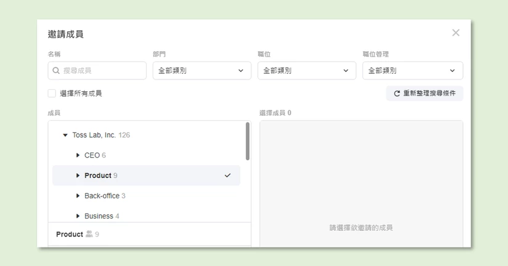Click the 搜尋成員 search field
Viewport: 508px width, 266px height.
coord(97,71)
